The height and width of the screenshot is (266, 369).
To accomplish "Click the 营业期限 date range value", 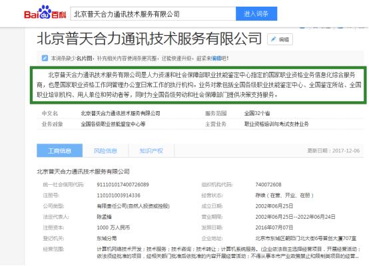I will pos(295,217).
